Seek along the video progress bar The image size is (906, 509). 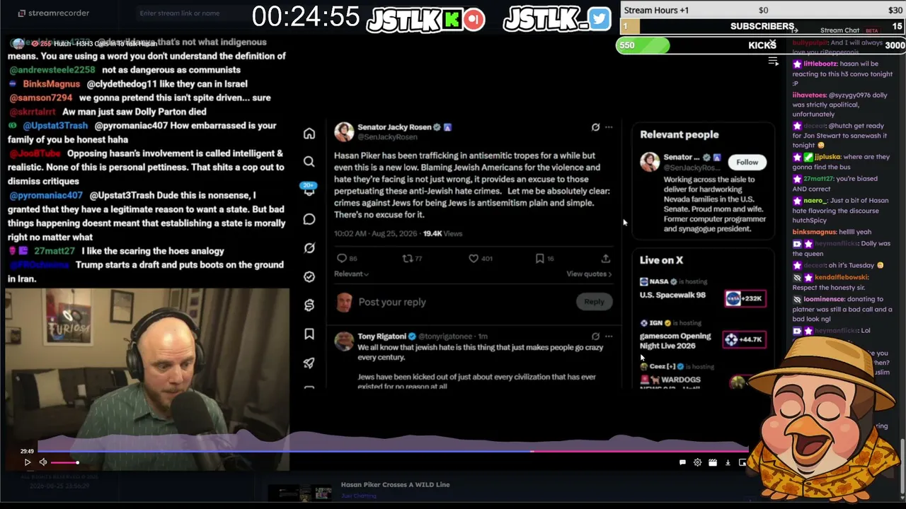pos(393,450)
